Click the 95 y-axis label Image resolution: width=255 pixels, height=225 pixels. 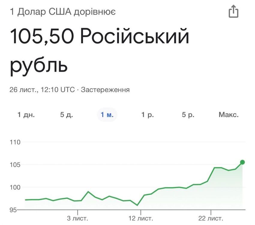point(13,210)
